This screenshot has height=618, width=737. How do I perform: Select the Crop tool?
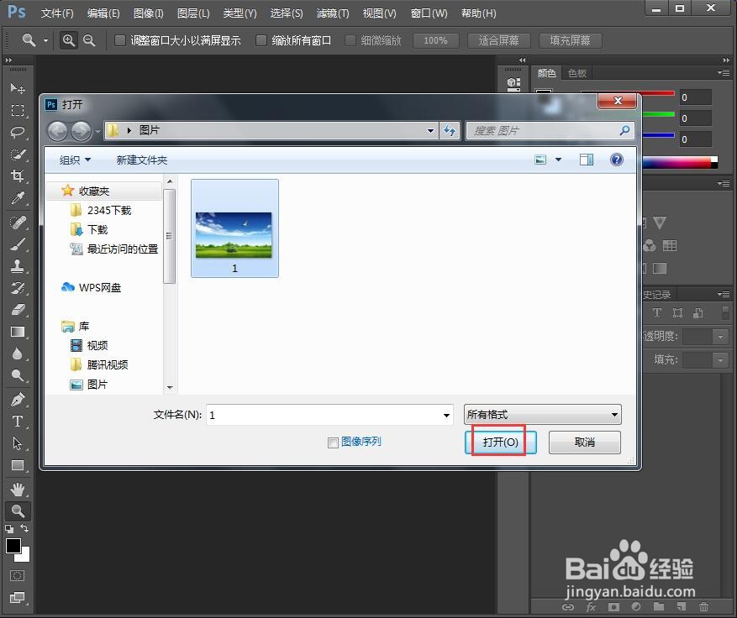point(18,176)
